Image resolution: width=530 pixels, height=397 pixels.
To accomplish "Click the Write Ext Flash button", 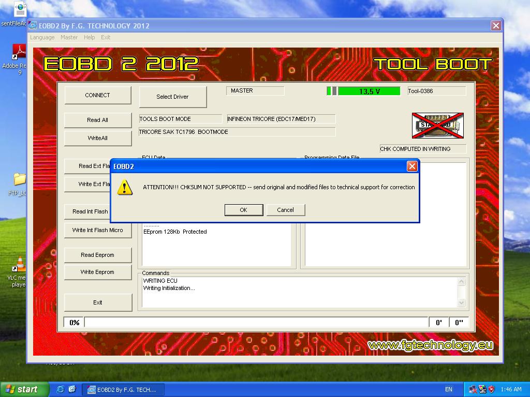I will pos(87,184).
